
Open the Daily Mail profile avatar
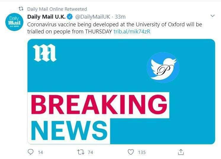pos(14,22)
